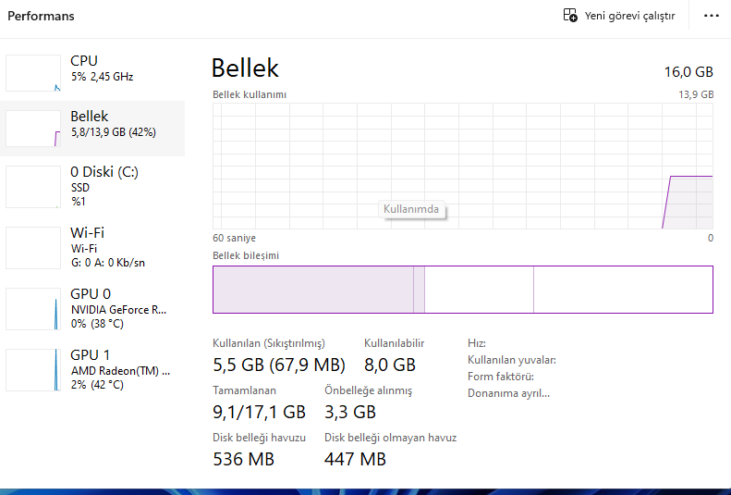Click the free segment of memory composition bar
The width and height of the screenshot is (731, 495).
coord(622,290)
